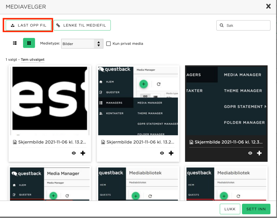Add the questback managers menu screenshot
The height and width of the screenshot is (218, 277).
click(x=171, y=153)
